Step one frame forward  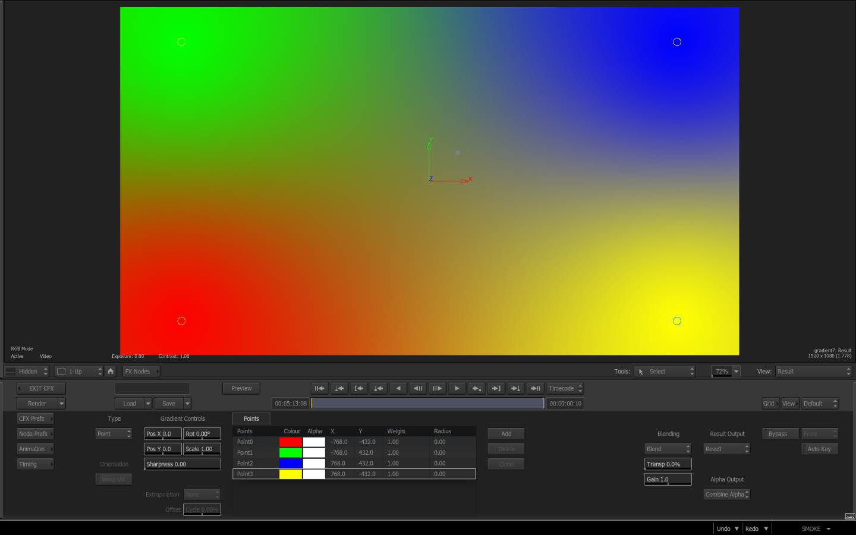coord(437,388)
